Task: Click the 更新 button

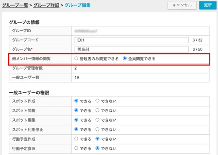Action: click(x=208, y=5)
